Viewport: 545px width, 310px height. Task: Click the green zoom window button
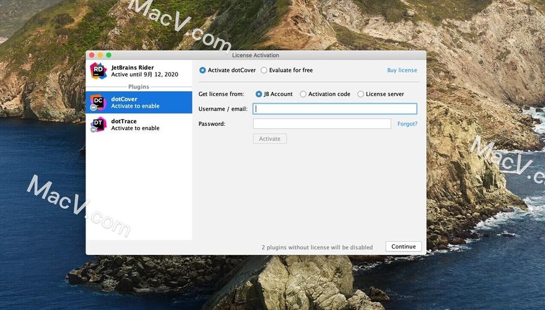(109, 55)
